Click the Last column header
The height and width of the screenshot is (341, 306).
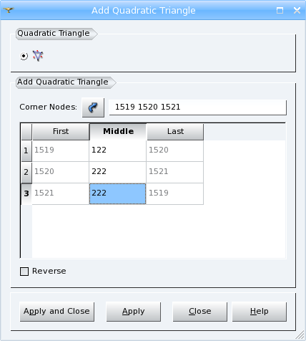click(175, 132)
